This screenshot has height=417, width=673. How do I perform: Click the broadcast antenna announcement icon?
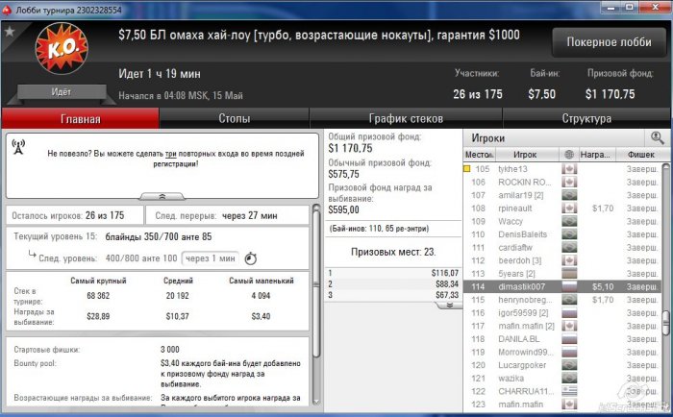click(18, 147)
